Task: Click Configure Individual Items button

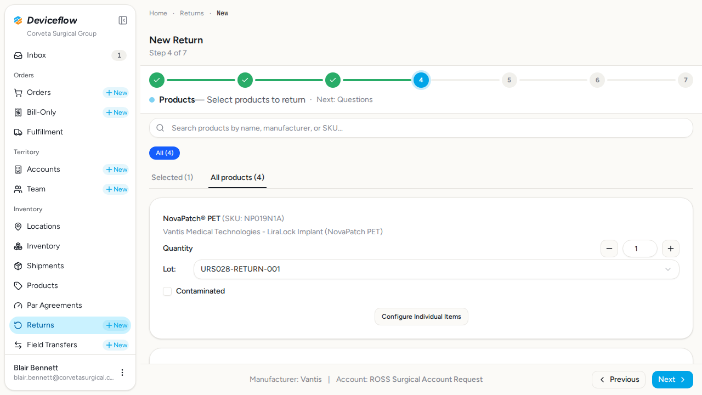Action: tap(421, 317)
